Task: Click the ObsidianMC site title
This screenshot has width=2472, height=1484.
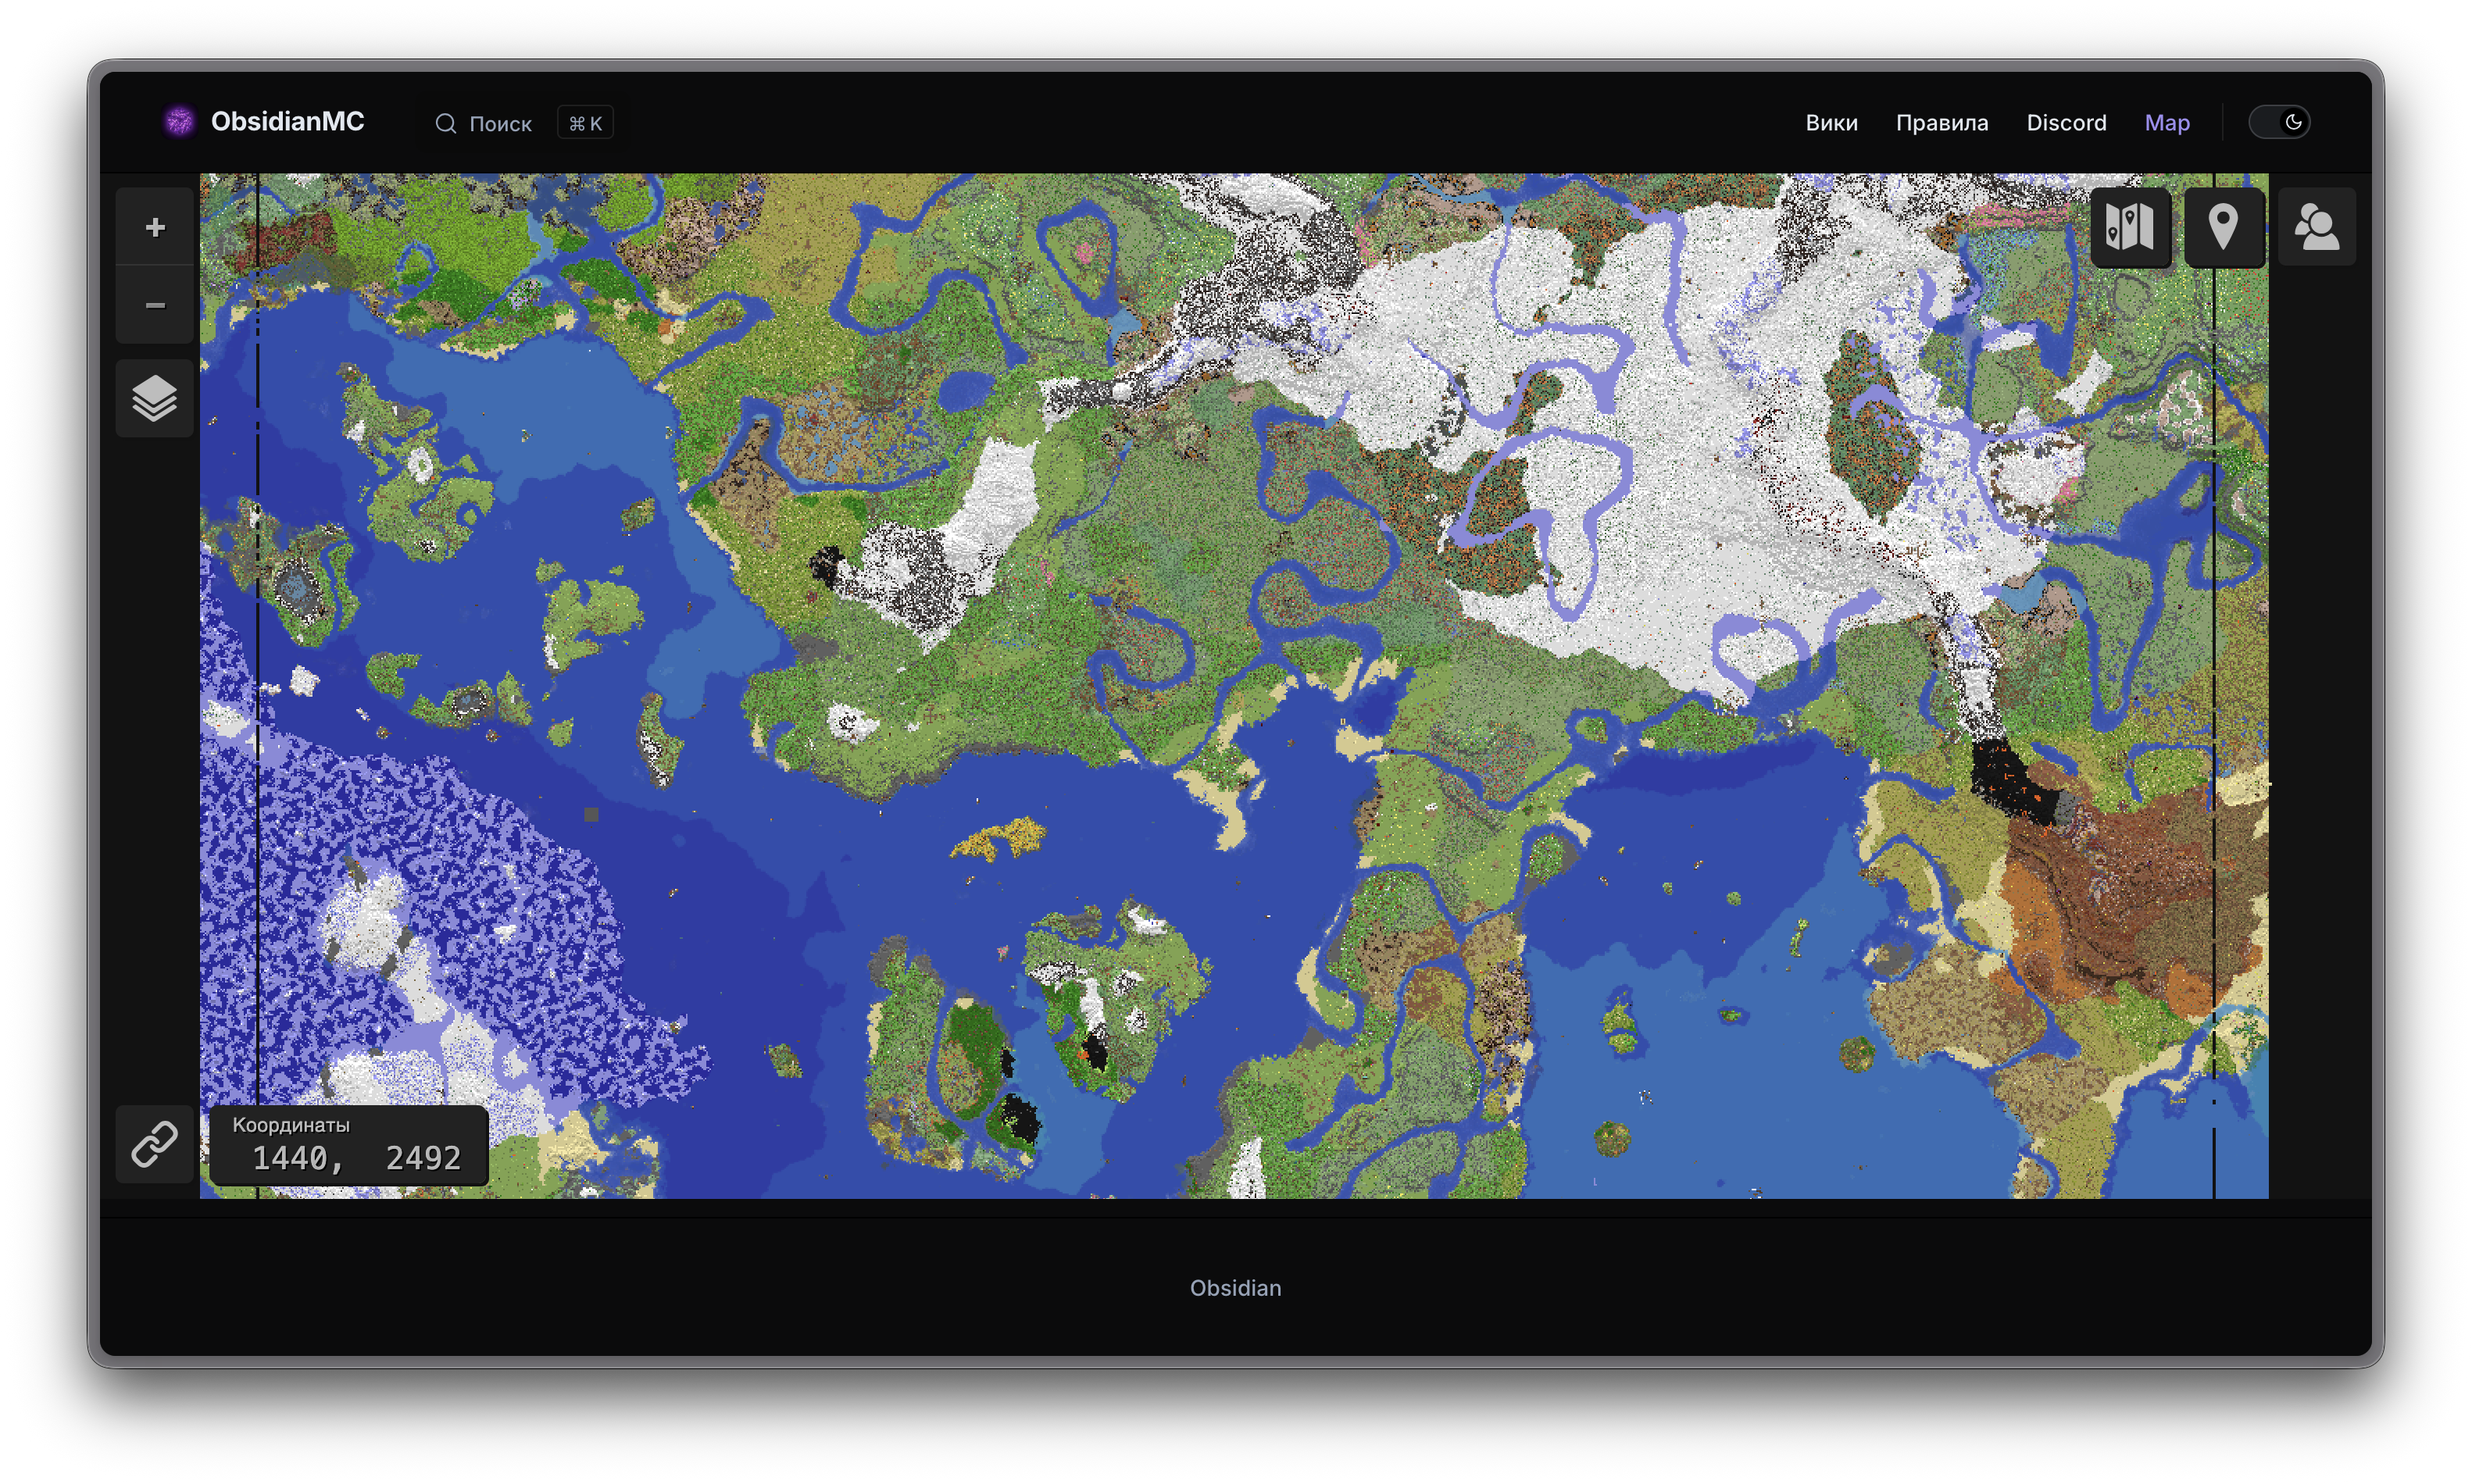Action: pyautogui.click(x=287, y=122)
